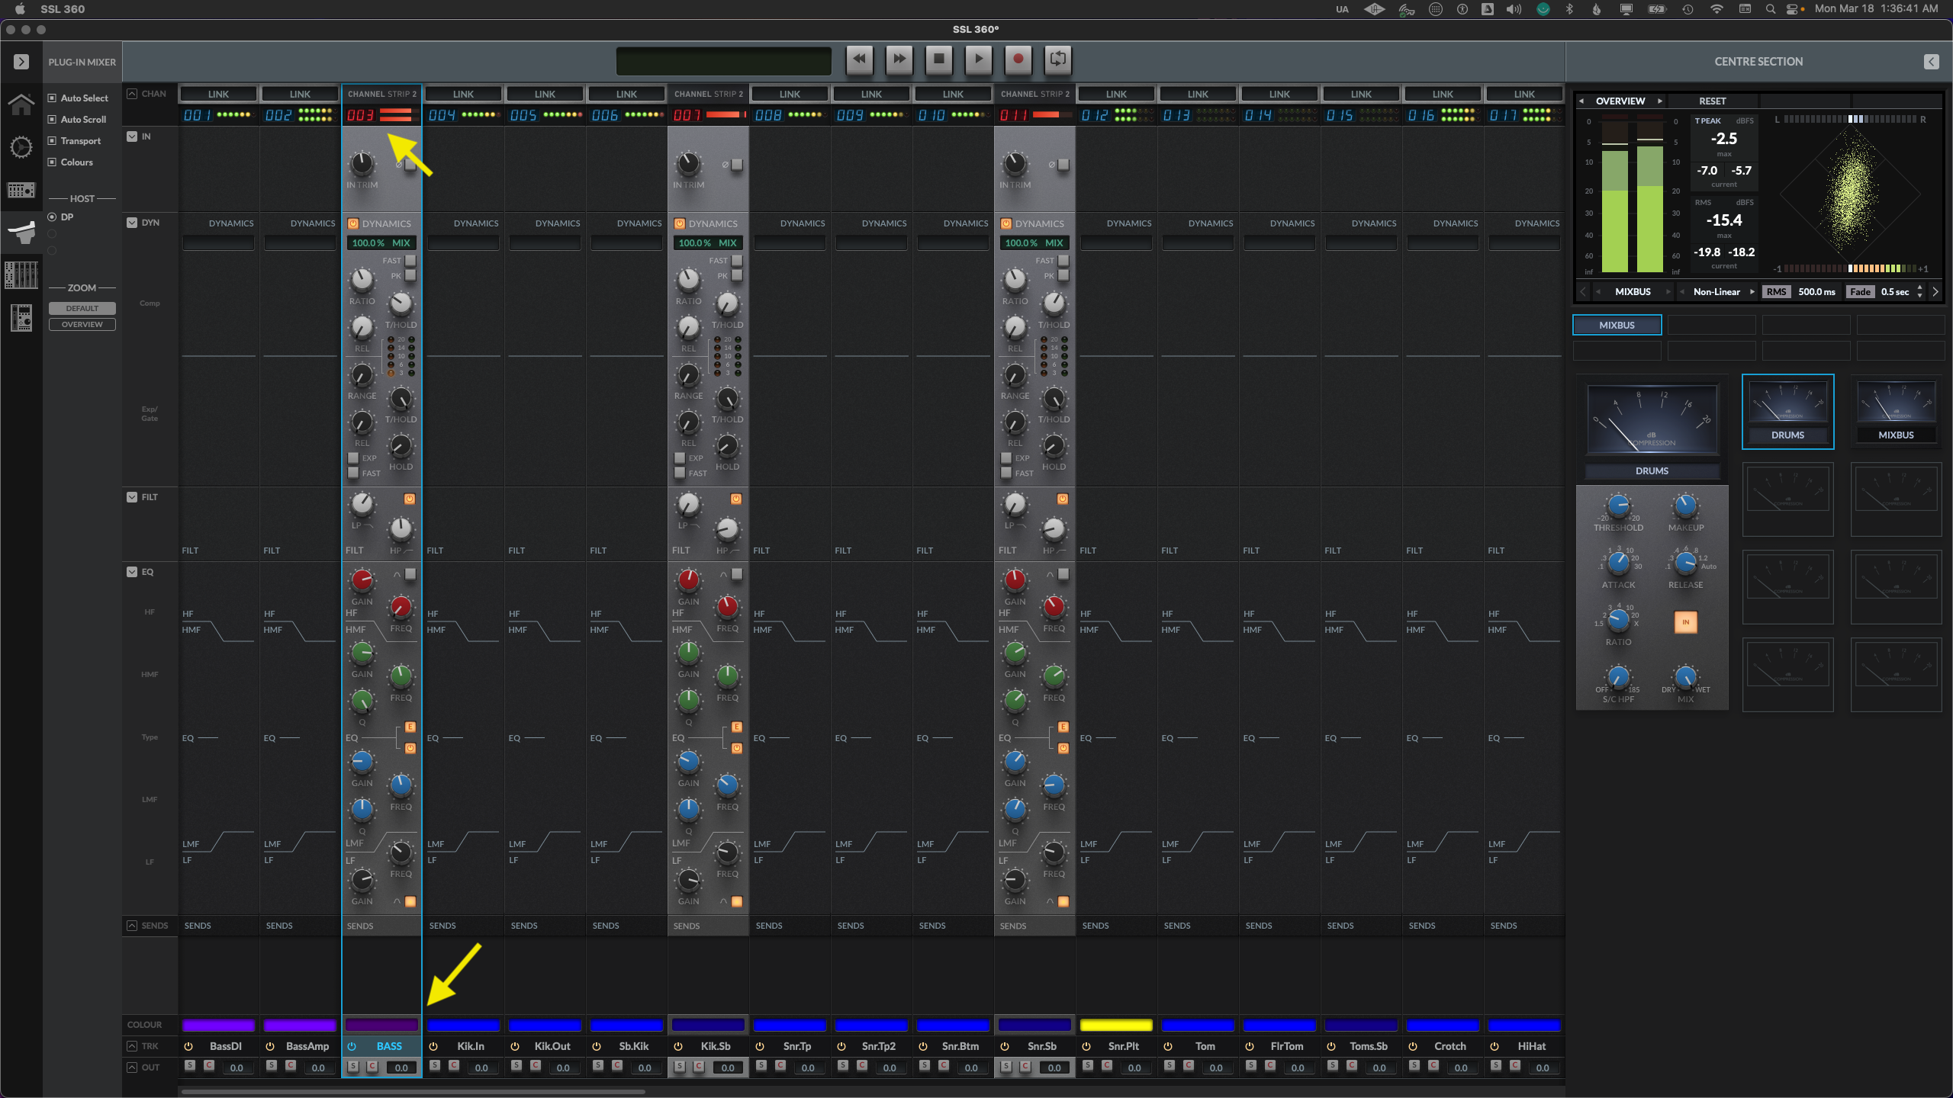Toggle Filter power on channel 007
Viewport: 1953px width, 1098px height.
coord(736,499)
